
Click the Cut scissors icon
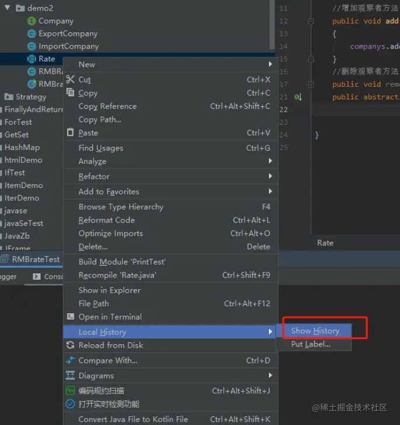(70, 80)
